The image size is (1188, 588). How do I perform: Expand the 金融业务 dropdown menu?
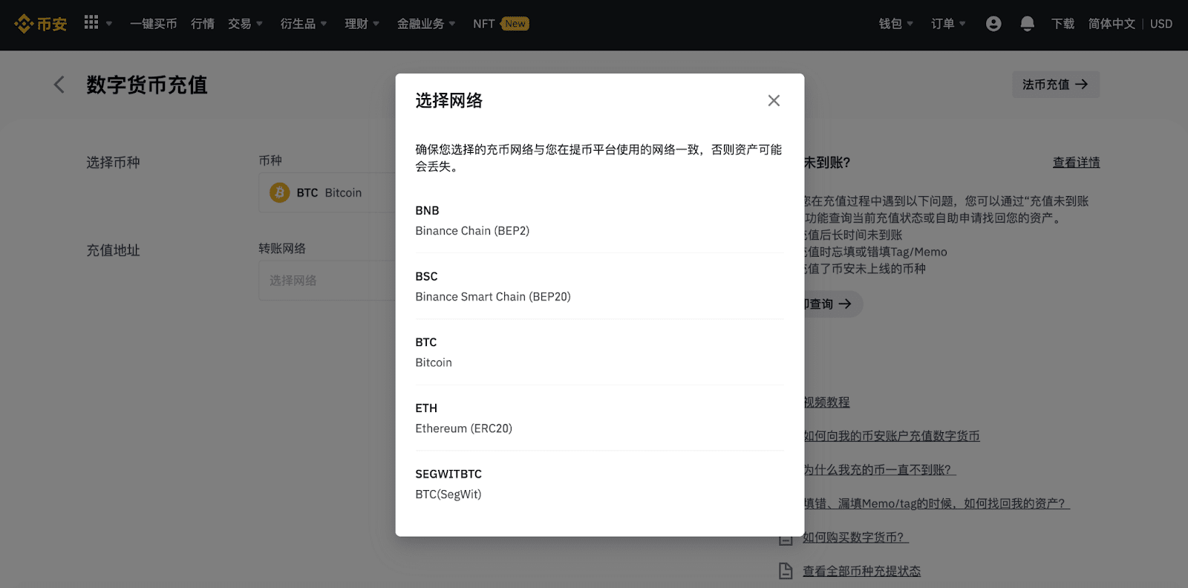tap(427, 24)
